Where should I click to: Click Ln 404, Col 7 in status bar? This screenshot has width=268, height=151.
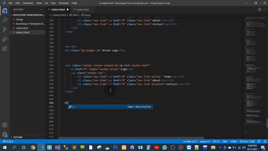(190, 141)
